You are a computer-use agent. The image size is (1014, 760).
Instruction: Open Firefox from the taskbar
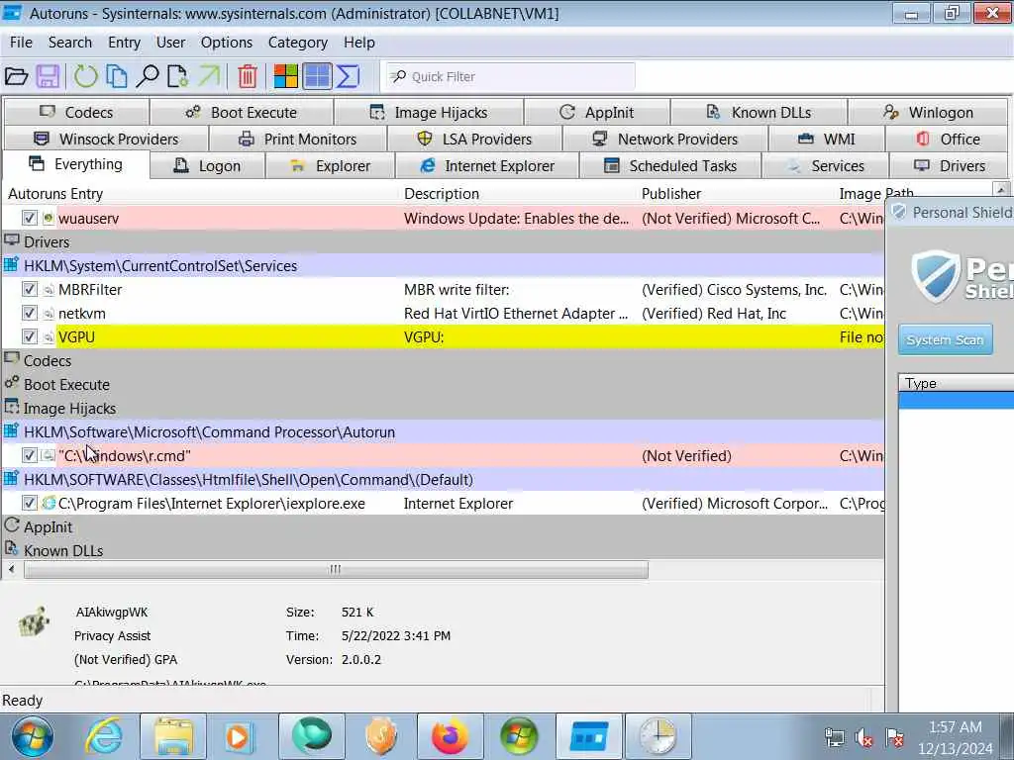pyautogui.click(x=451, y=736)
